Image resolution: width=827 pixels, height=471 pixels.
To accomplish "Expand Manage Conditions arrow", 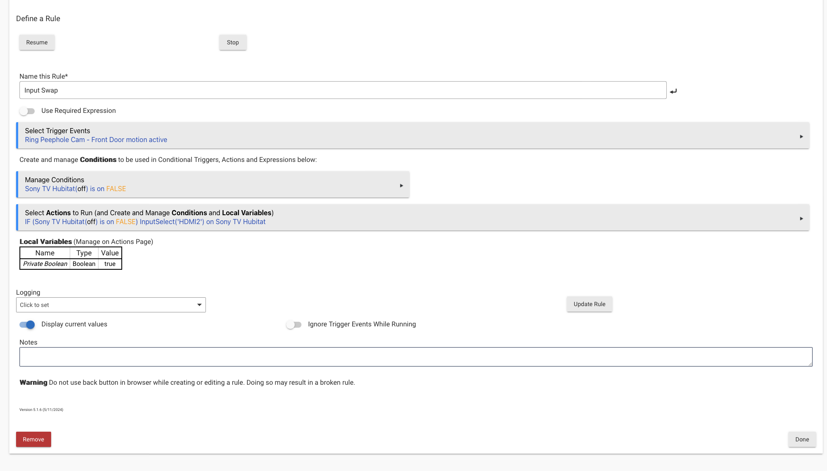I will pos(401,186).
